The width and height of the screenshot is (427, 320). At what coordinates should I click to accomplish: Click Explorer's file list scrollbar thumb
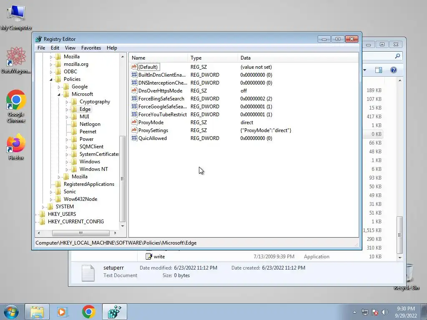[x=399, y=235]
